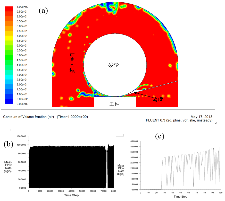The image size is (225, 201).
Task: Click the vertical 计算区域 label
Action: pyautogui.click(x=72, y=63)
